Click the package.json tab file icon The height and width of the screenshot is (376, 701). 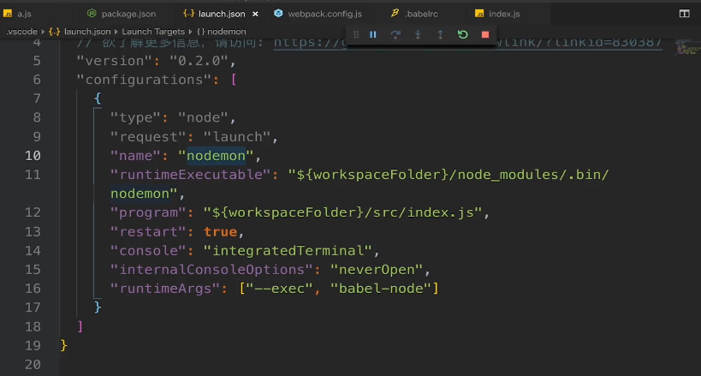pos(92,14)
